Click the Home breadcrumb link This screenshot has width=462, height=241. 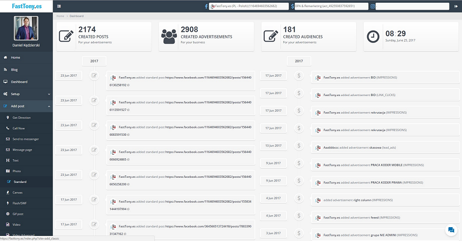[x=60, y=16]
